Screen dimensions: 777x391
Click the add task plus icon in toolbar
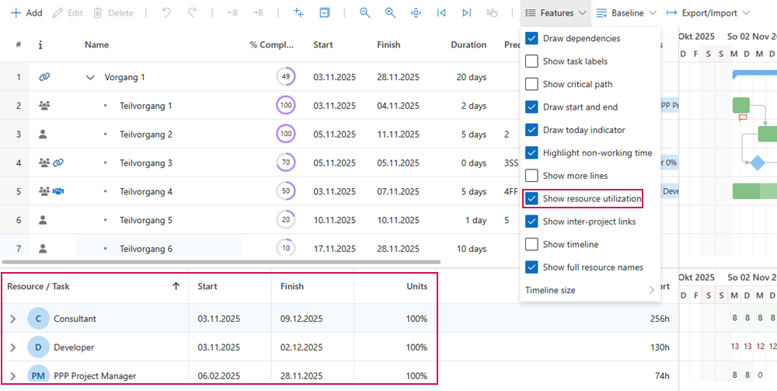click(298, 13)
